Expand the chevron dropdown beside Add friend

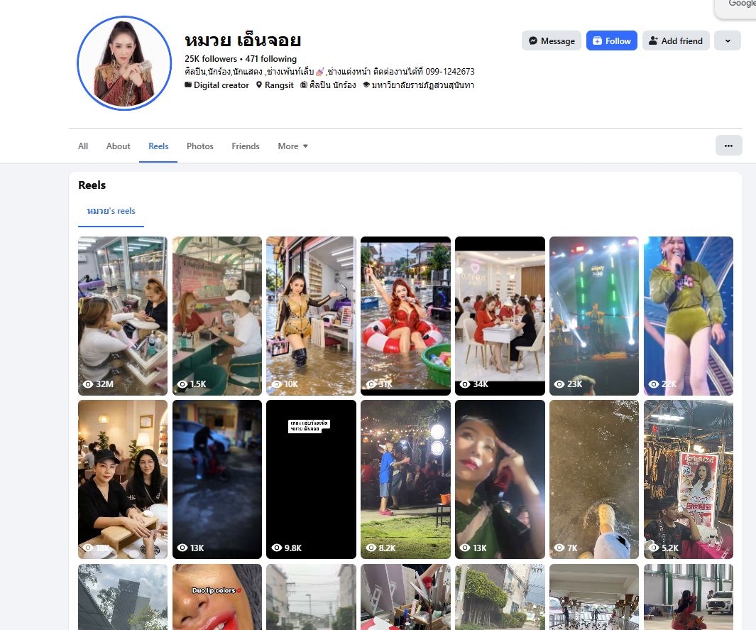coord(728,41)
